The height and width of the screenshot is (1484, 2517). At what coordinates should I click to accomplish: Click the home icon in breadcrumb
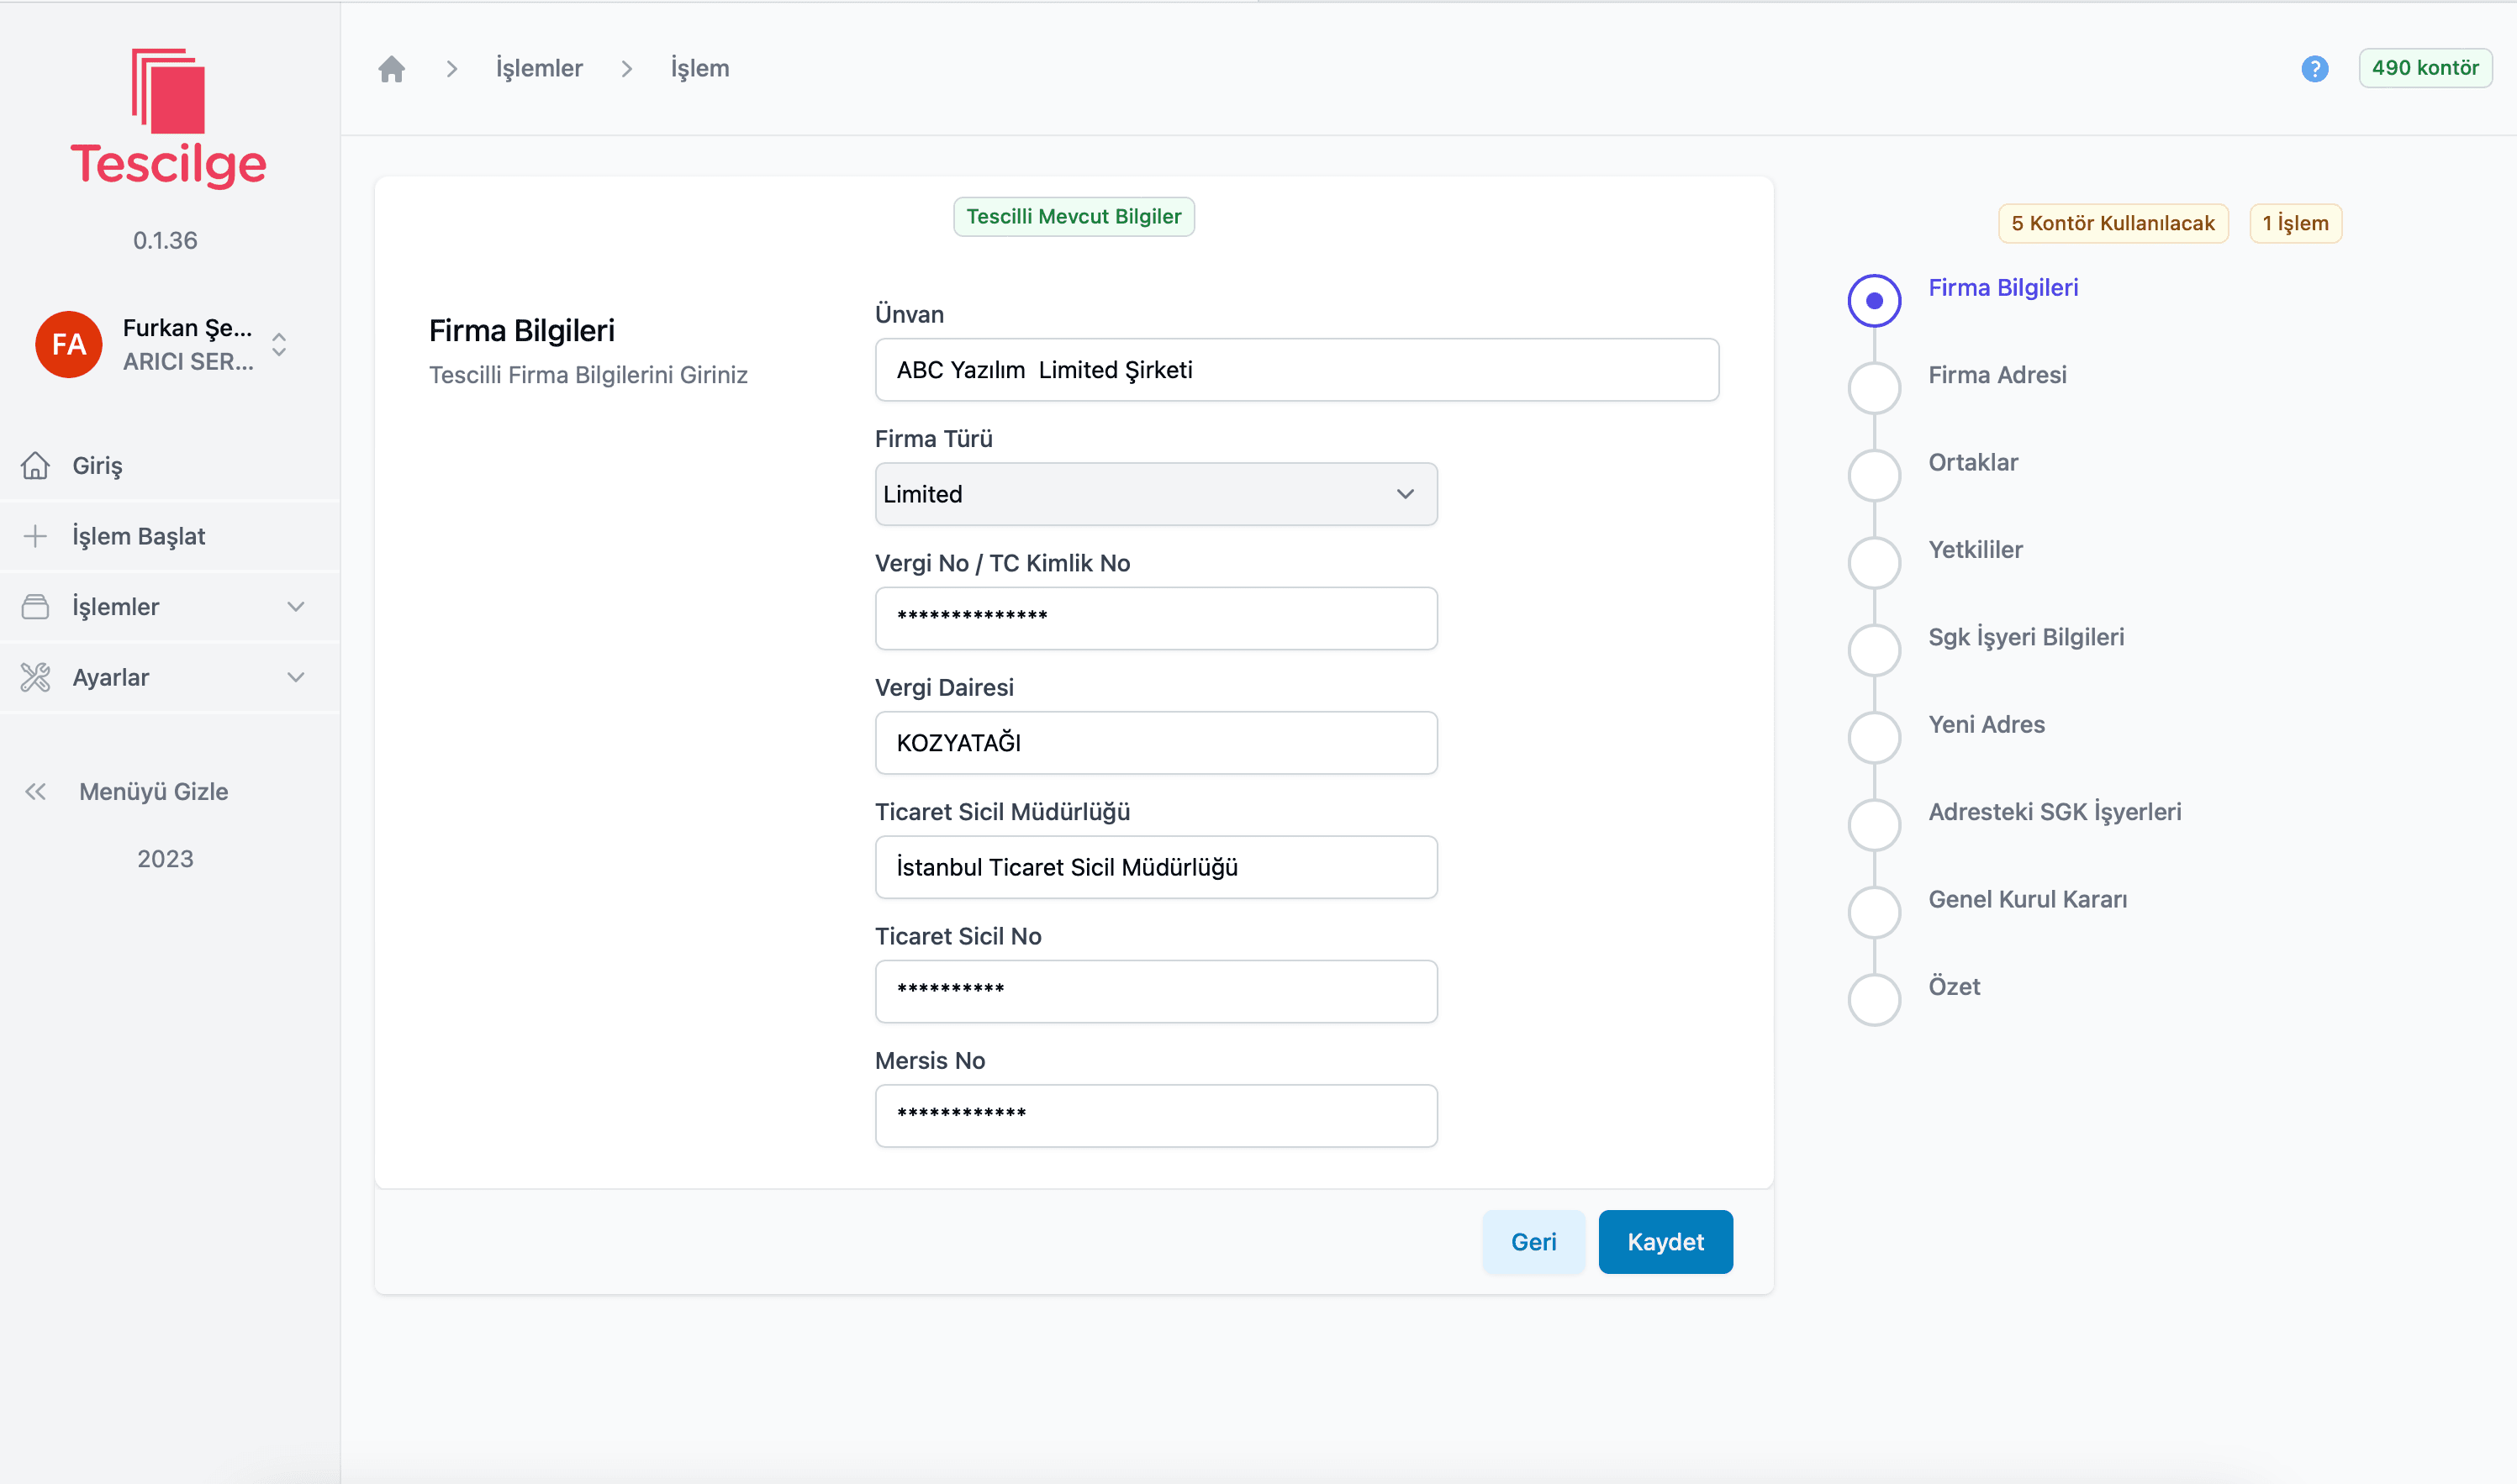click(x=391, y=68)
